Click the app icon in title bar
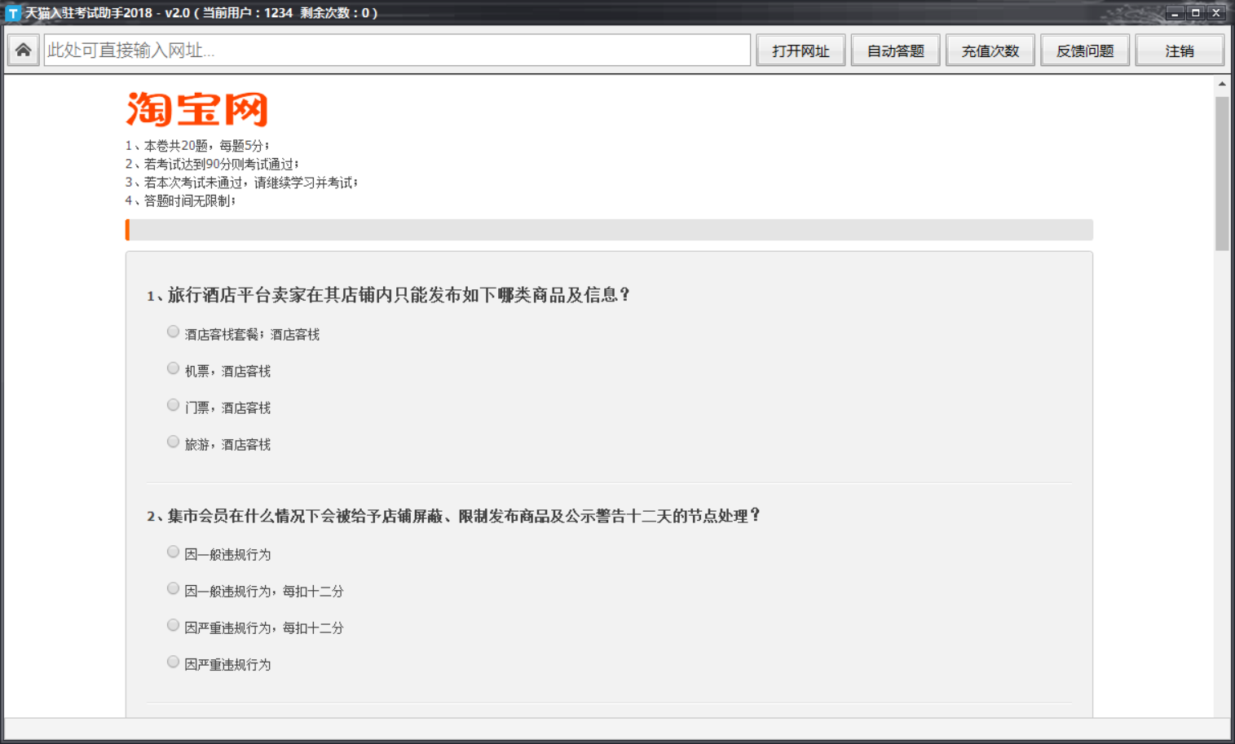The image size is (1235, 744). click(12, 13)
